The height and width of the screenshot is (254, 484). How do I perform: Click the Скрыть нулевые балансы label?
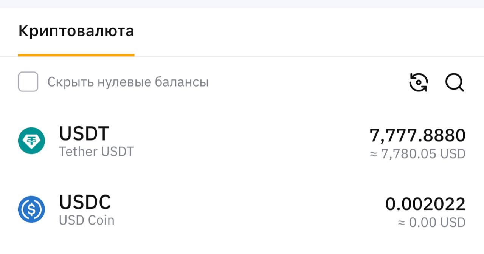(x=128, y=82)
